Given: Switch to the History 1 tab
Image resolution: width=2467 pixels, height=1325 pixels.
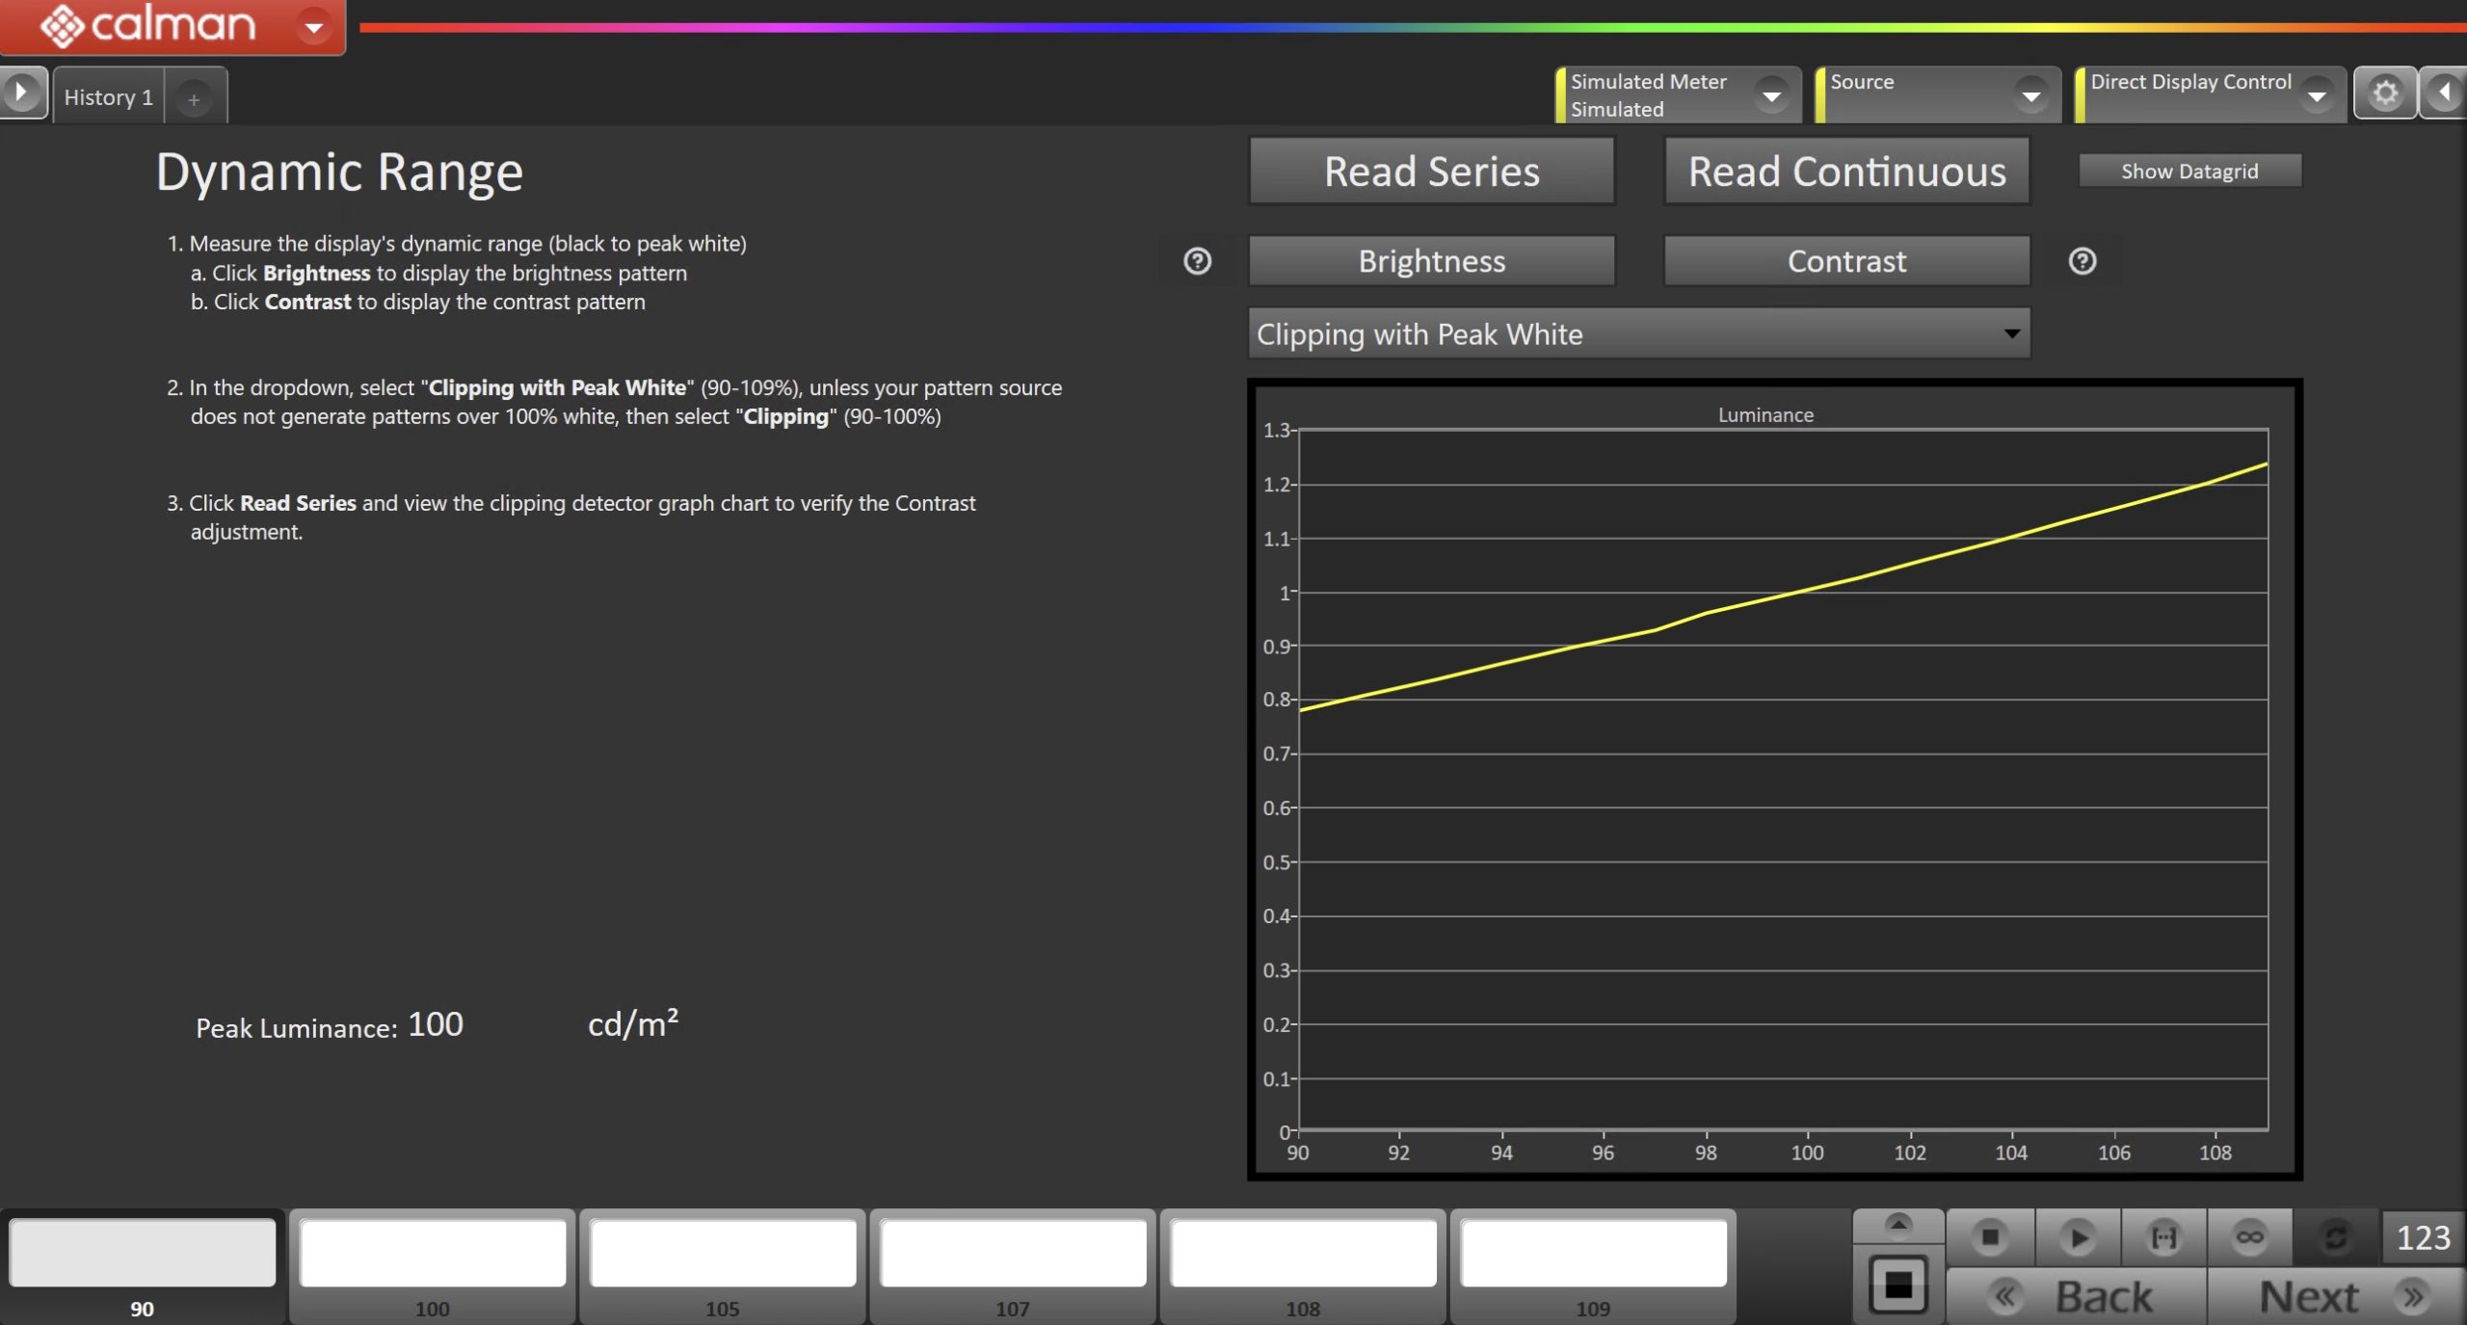Looking at the screenshot, I should [108, 97].
